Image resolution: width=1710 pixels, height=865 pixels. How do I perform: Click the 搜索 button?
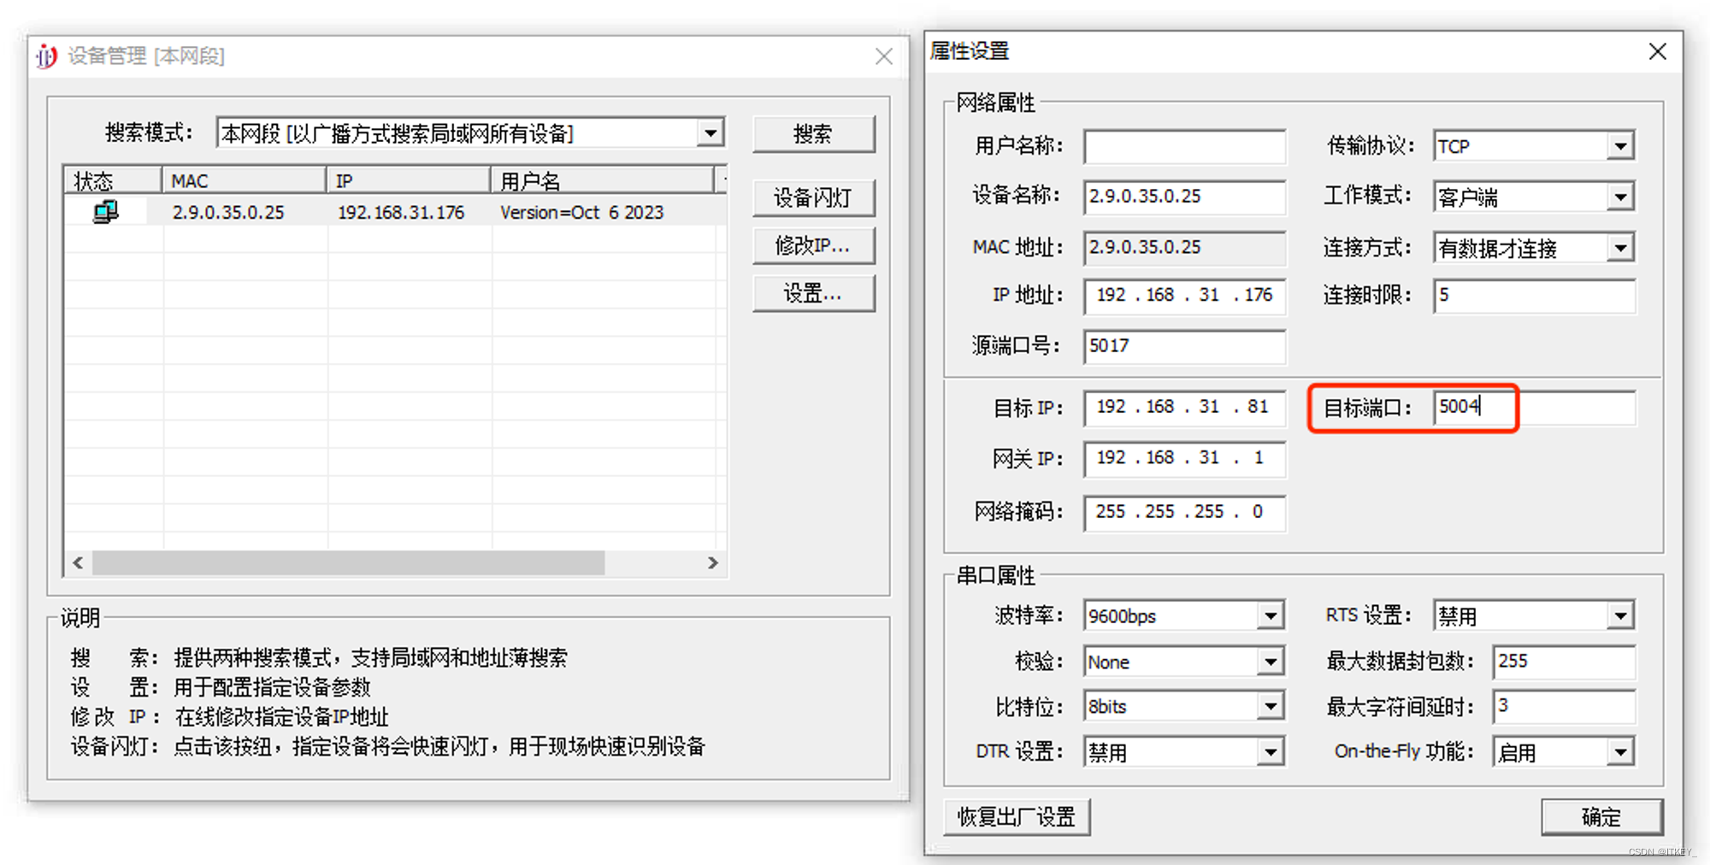tap(813, 134)
